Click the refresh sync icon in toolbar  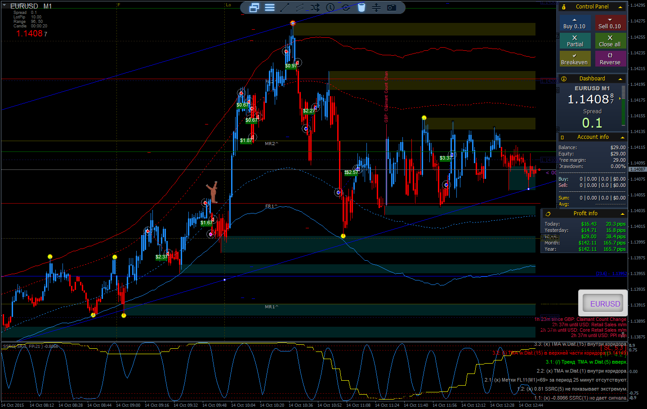point(346,8)
